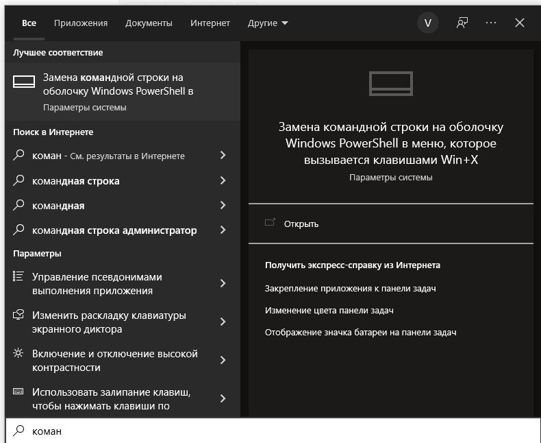
Task: Expand the Другие dropdown
Action: click(x=268, y=23)
